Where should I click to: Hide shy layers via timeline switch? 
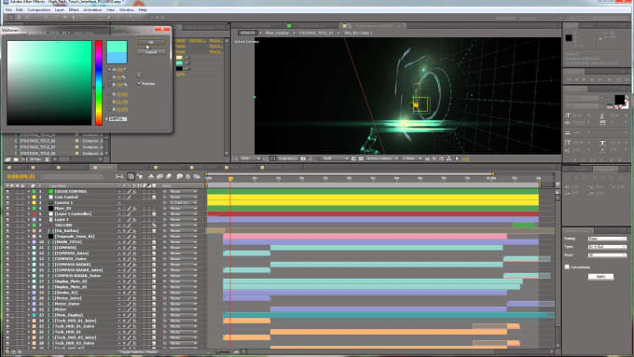click(151, 177)
